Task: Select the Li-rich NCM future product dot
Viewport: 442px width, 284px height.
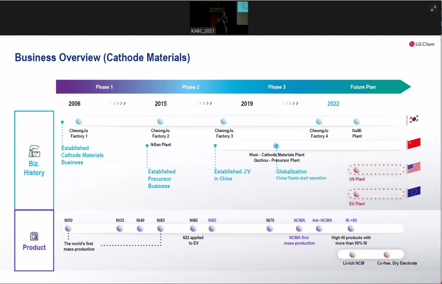Action: click(353, 255)
